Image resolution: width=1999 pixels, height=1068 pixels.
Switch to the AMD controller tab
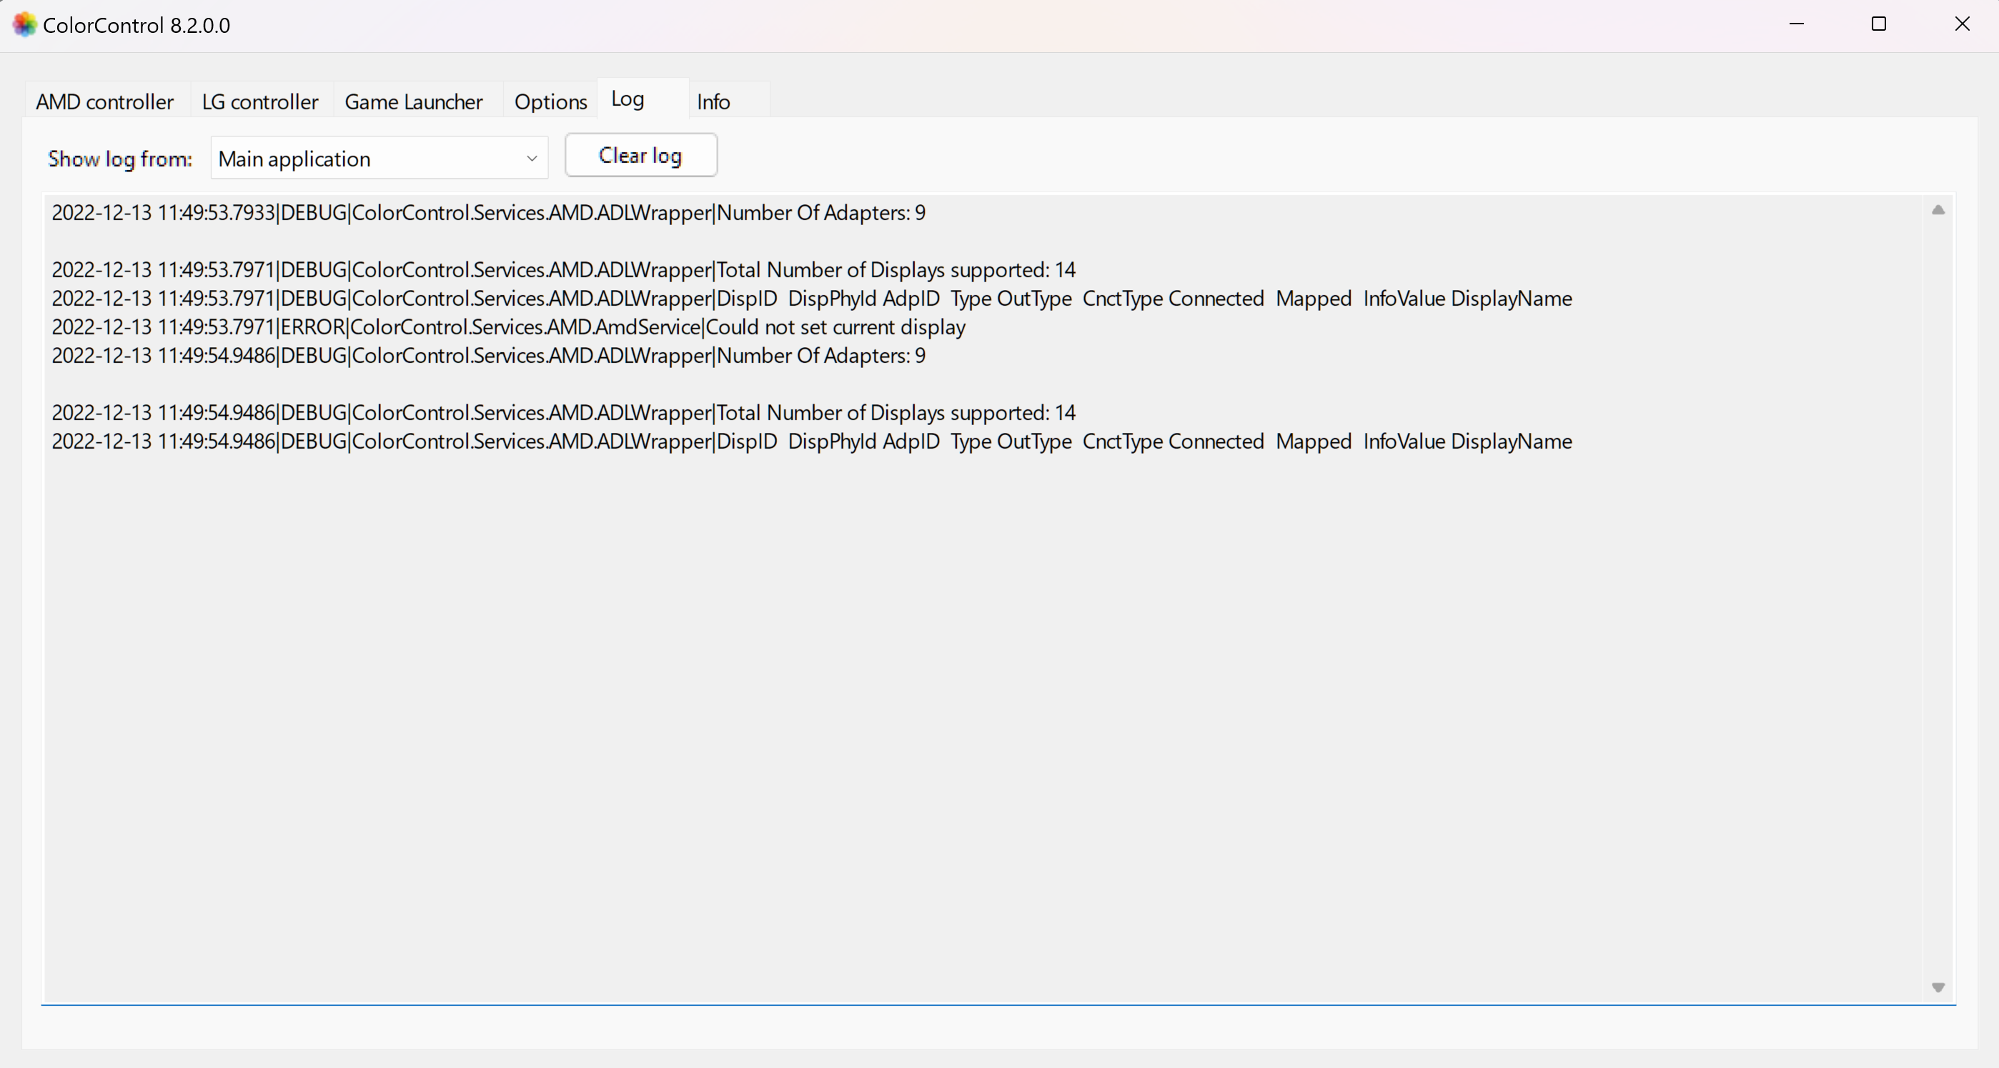(x=105, y=101)
